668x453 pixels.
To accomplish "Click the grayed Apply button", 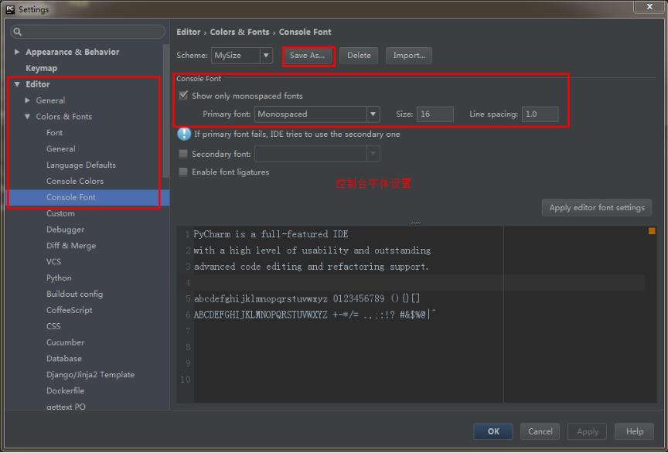I will (x=588, y=431).
